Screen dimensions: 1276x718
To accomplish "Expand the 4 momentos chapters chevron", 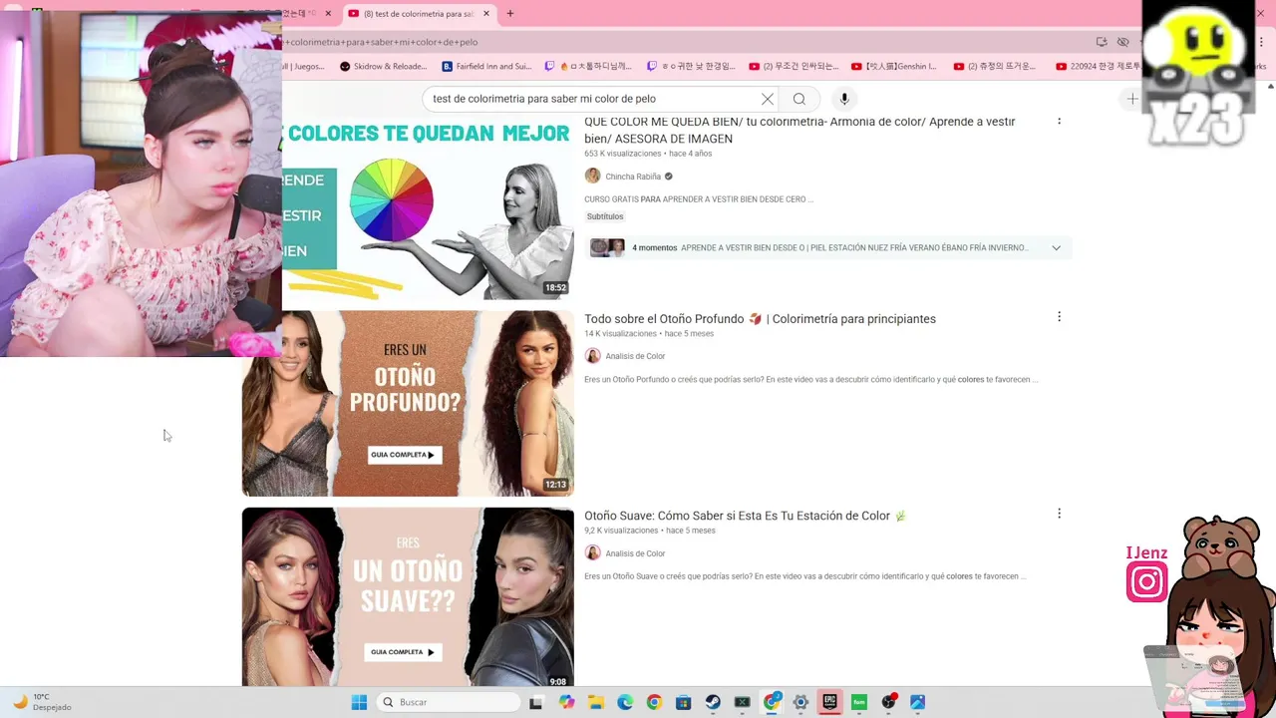I will (1056, 247).
